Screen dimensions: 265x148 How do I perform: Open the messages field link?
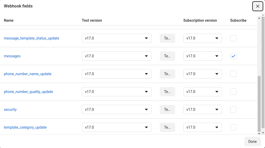[12, 56]
